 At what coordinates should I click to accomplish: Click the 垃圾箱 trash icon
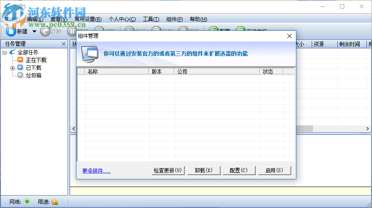click(x=21, y=75)
